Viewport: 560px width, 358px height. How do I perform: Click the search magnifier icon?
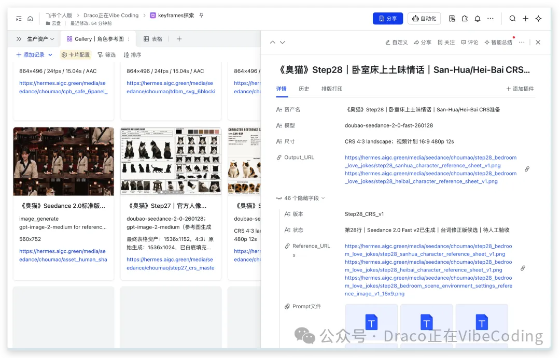tap(512, 19)
